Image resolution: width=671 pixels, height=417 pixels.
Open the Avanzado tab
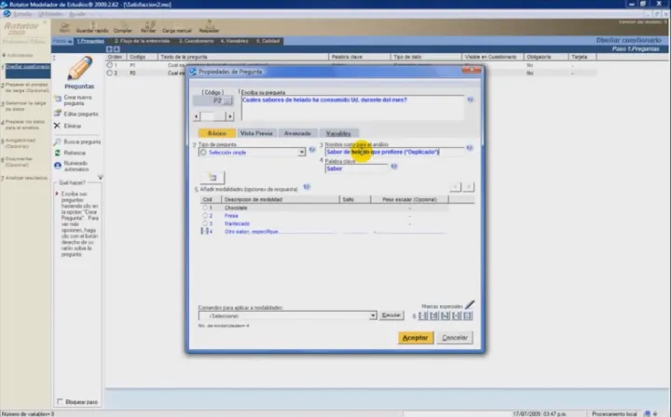(x=297, y=133)
